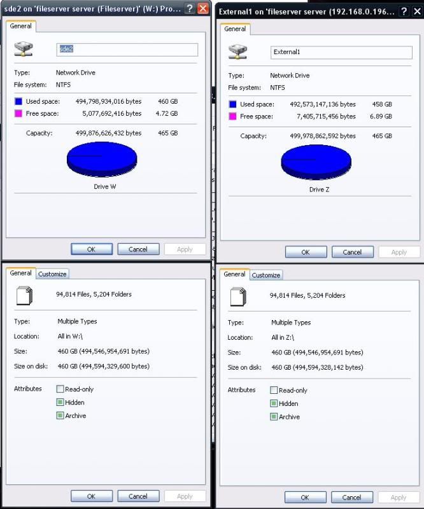Click the help question mark in External1 title bar
Screen dimensions: 424x509
(x=404, y=12)
